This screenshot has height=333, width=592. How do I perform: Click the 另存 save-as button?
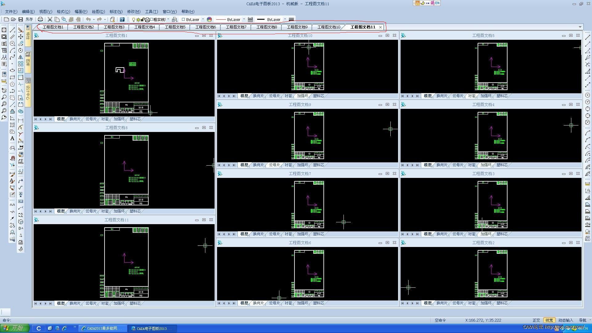(x=29, y=19)
